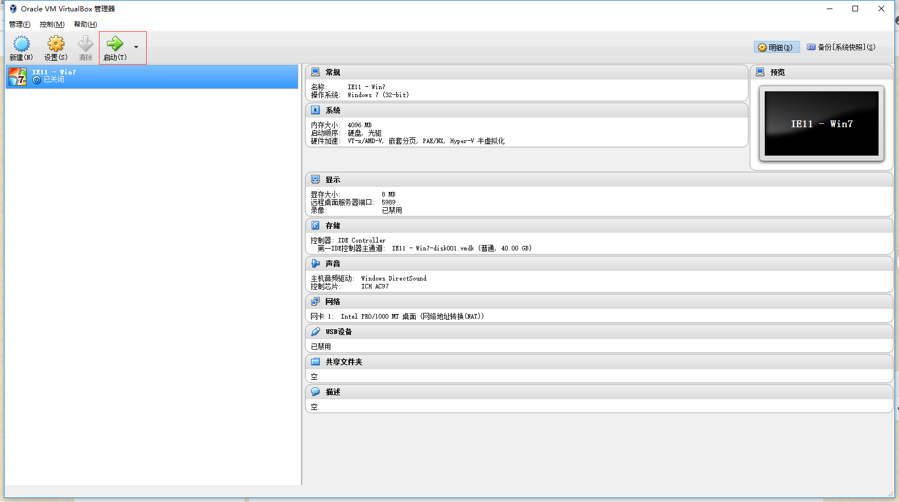Click the IDE Controller text
This screenshot has width=899, height=502.
(362, 240)
